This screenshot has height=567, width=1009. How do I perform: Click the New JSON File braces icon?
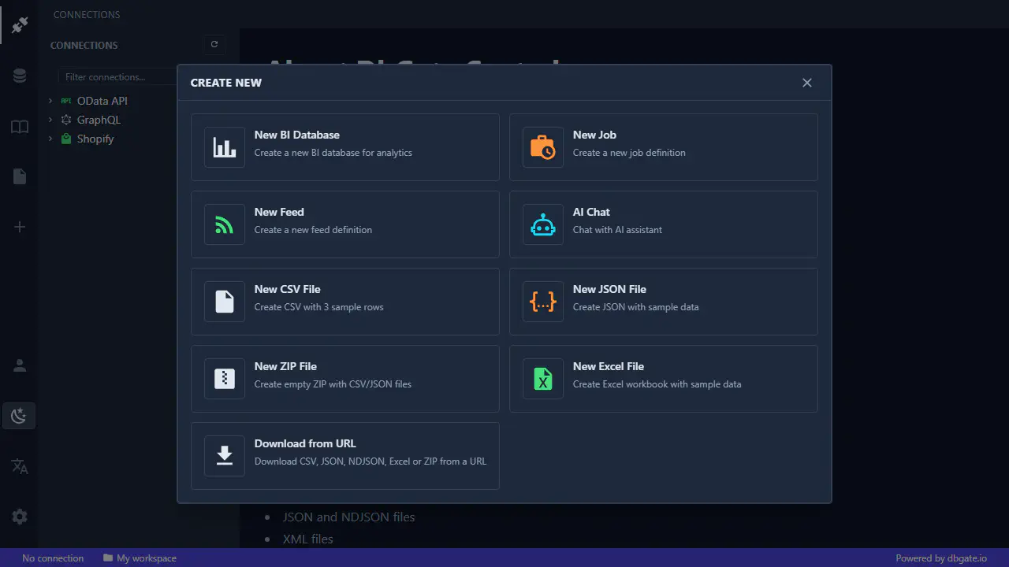(x=543, y=302)
